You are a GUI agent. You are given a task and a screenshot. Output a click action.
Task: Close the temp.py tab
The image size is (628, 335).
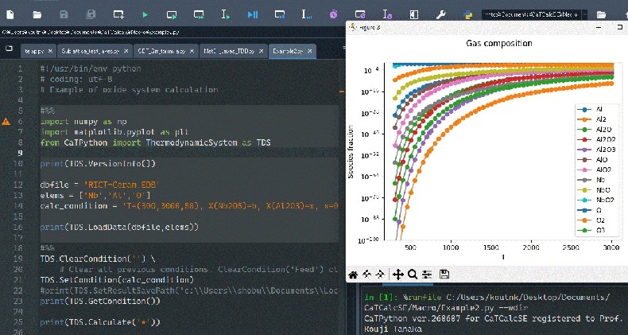tap(50, 51)
